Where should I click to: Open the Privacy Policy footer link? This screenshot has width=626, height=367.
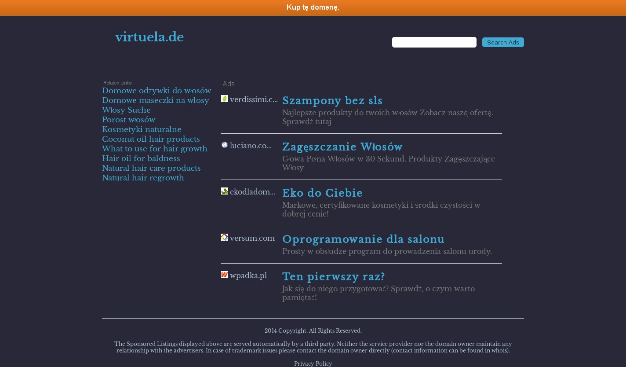[x=313, y=363]
